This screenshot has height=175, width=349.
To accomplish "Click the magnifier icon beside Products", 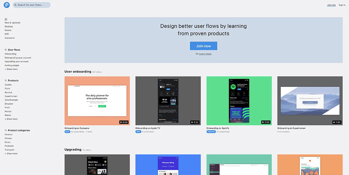I will 6,80.
